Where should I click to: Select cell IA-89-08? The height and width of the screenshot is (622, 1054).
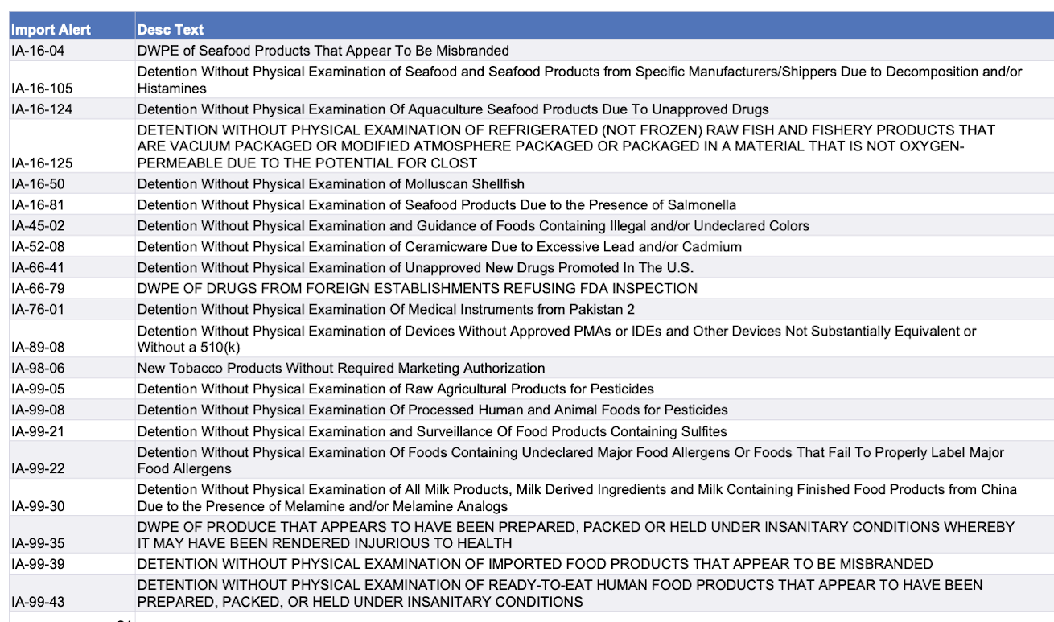click(x=38, y=347)
